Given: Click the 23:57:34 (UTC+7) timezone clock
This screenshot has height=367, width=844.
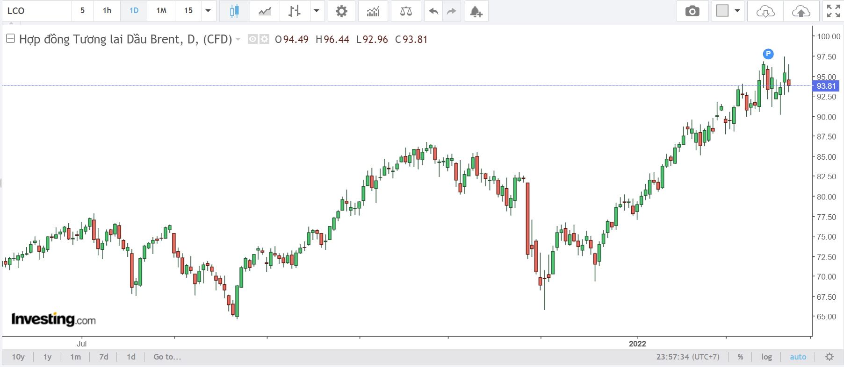Looking at the screenshot, I should [688, 357].
